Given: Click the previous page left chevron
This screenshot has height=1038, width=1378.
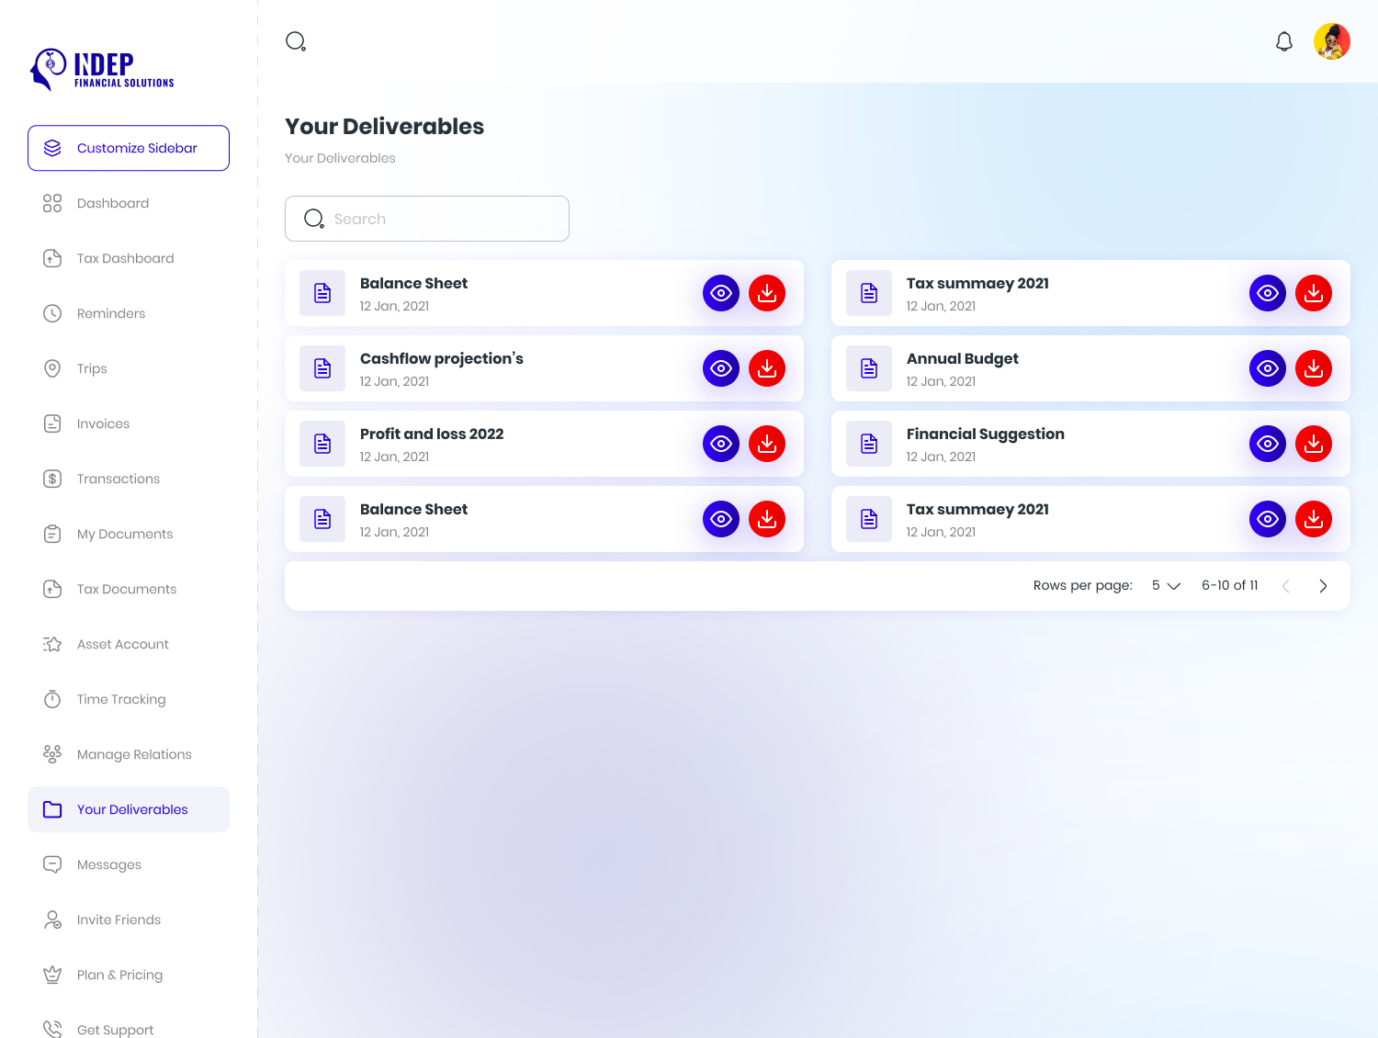Looking at the screenshot, I should 1286,585.
